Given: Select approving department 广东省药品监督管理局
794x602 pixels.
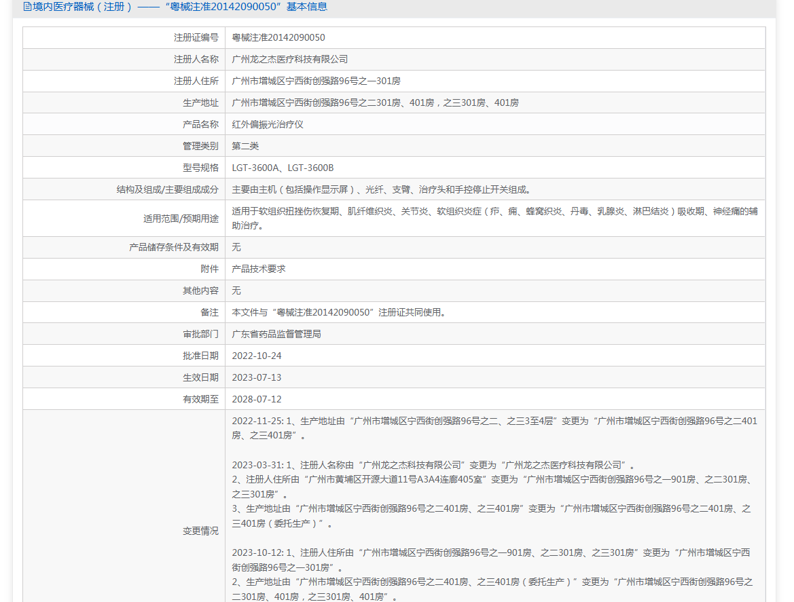Looking at the screenshot, I should (x=276, y=335).
